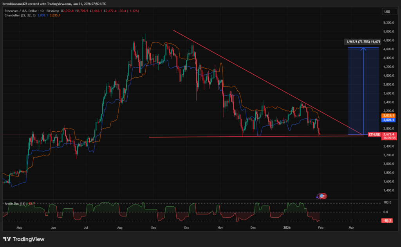Open the USD currency selector

[x=390, y=11]
